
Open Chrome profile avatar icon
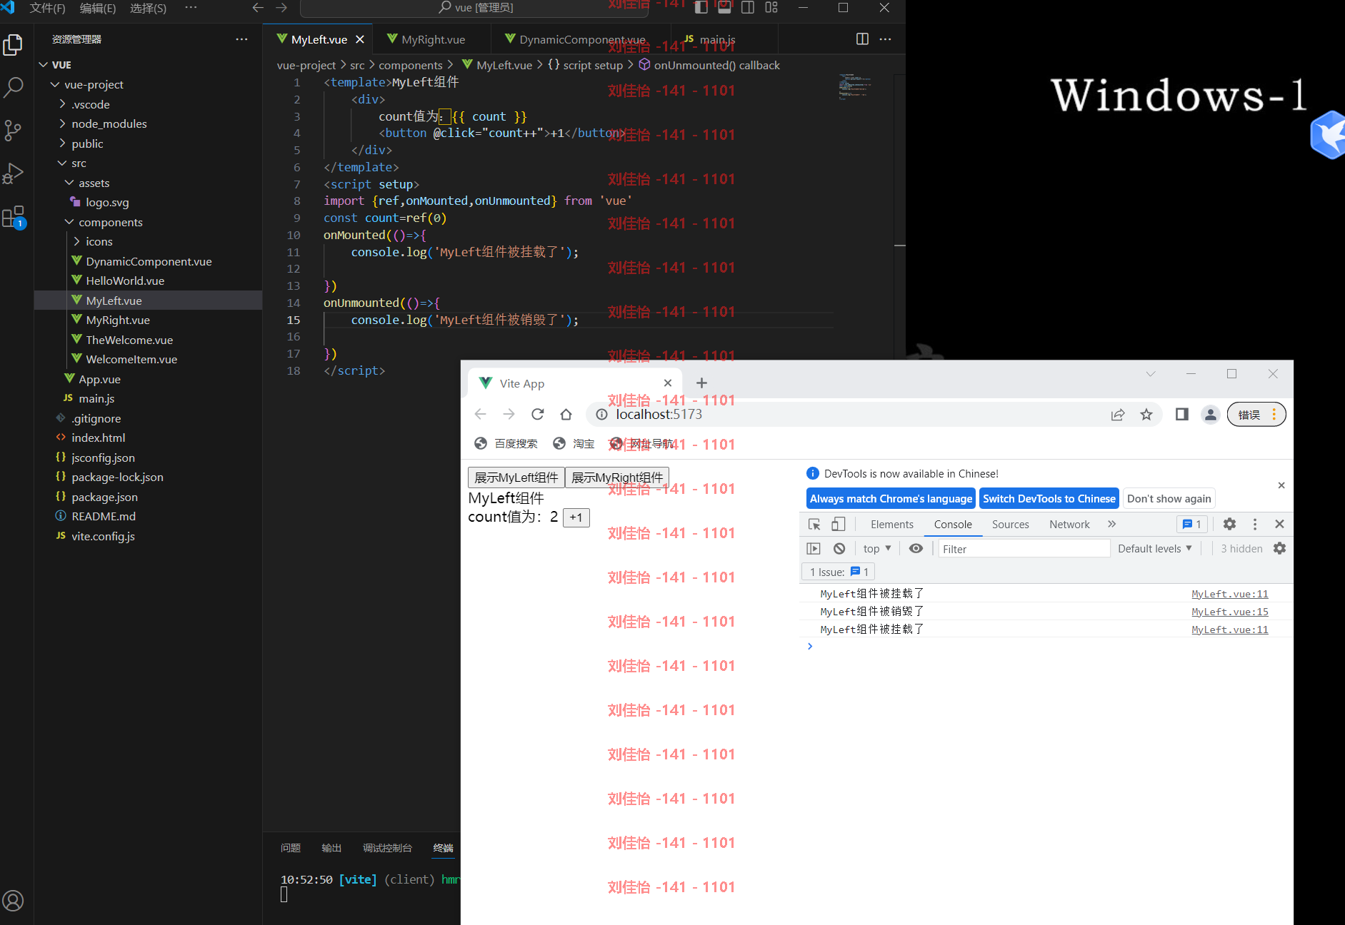pos(1210,414)
